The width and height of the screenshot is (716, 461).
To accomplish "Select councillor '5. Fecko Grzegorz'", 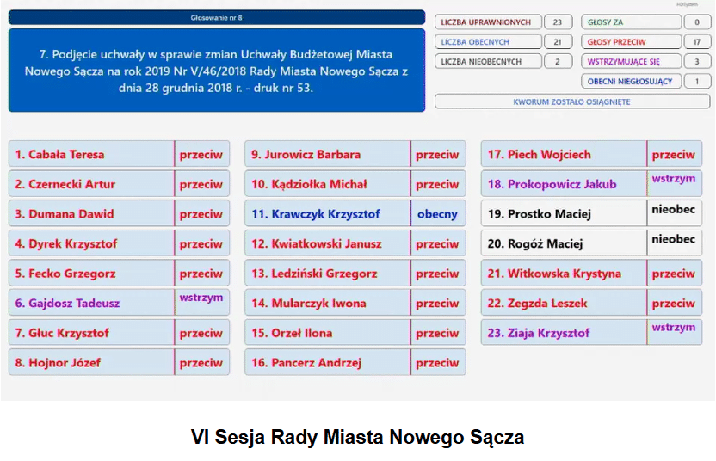I will click(91, 273).
